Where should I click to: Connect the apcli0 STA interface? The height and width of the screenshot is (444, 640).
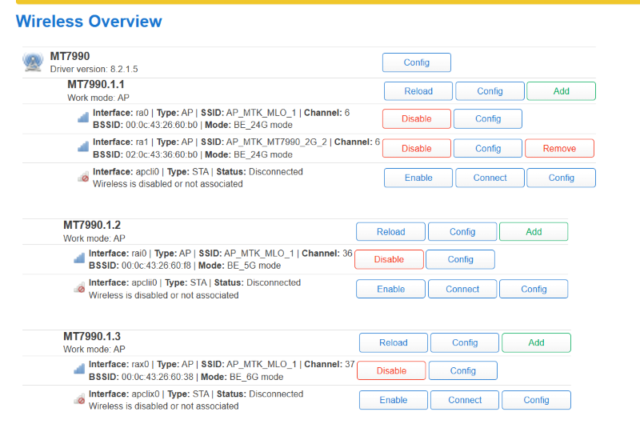(490, 178)
